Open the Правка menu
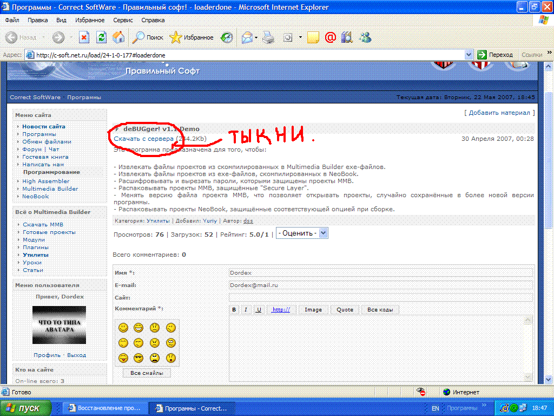 coord(38,20)
